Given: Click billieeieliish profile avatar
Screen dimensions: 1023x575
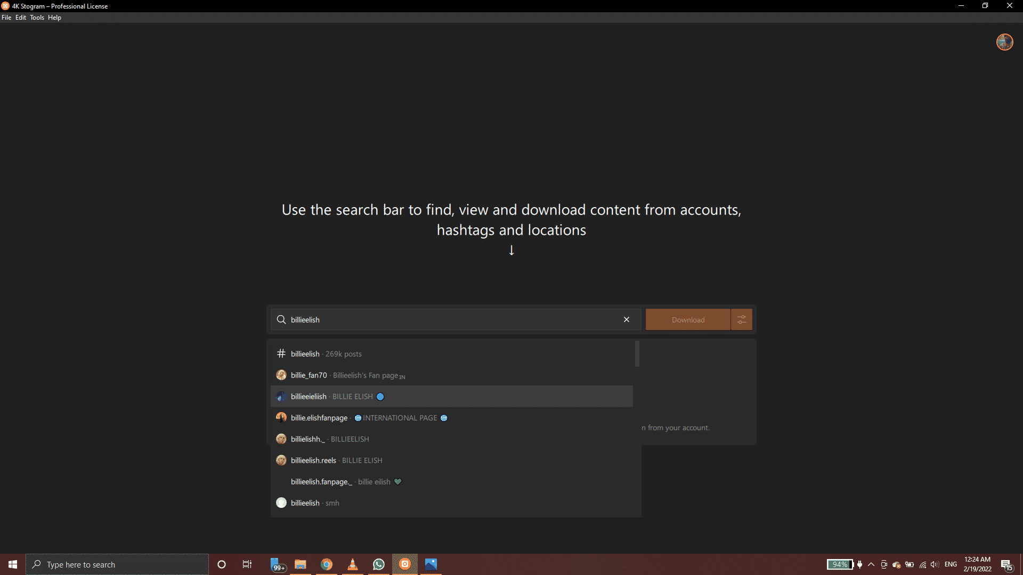Looking at the screenshot, I should tap(281, 397).
